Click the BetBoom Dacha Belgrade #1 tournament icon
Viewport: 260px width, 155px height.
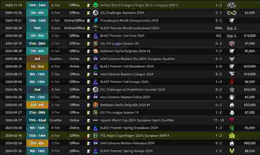96,105
